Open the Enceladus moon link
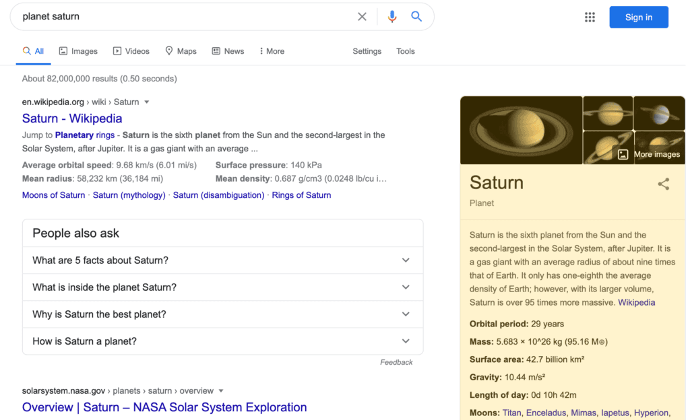690x420 pixels. click(x=546, y=413)
